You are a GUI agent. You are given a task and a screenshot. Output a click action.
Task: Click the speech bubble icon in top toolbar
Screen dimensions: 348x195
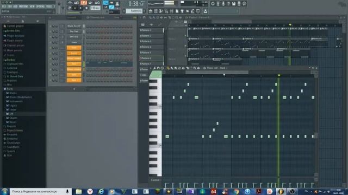click(244, 4)
